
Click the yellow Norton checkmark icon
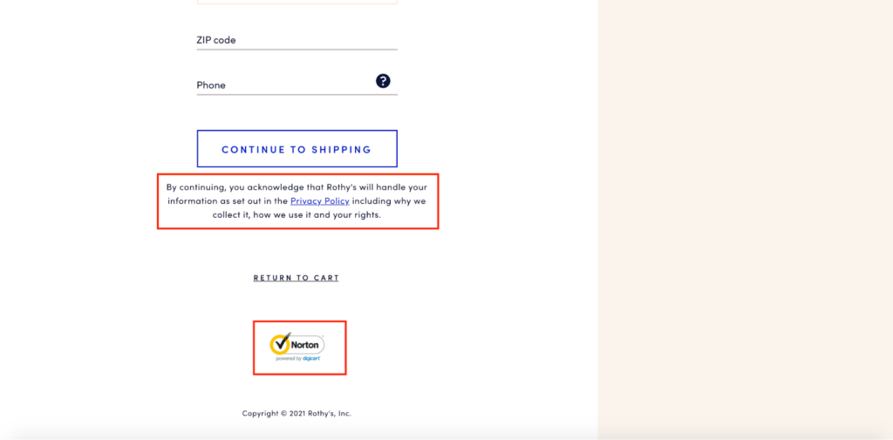click(x=280, y=343)
